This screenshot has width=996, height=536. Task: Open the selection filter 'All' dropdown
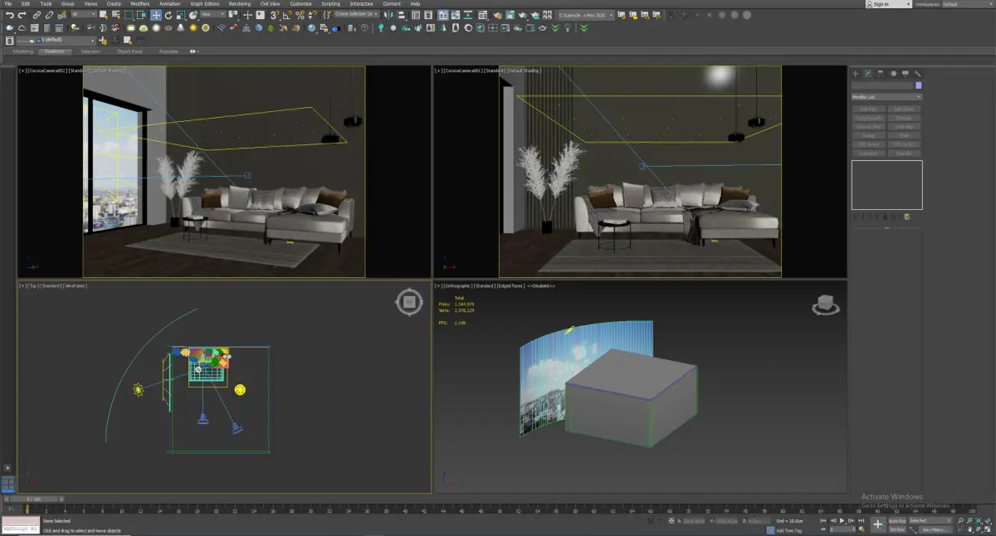click(84, 14)
